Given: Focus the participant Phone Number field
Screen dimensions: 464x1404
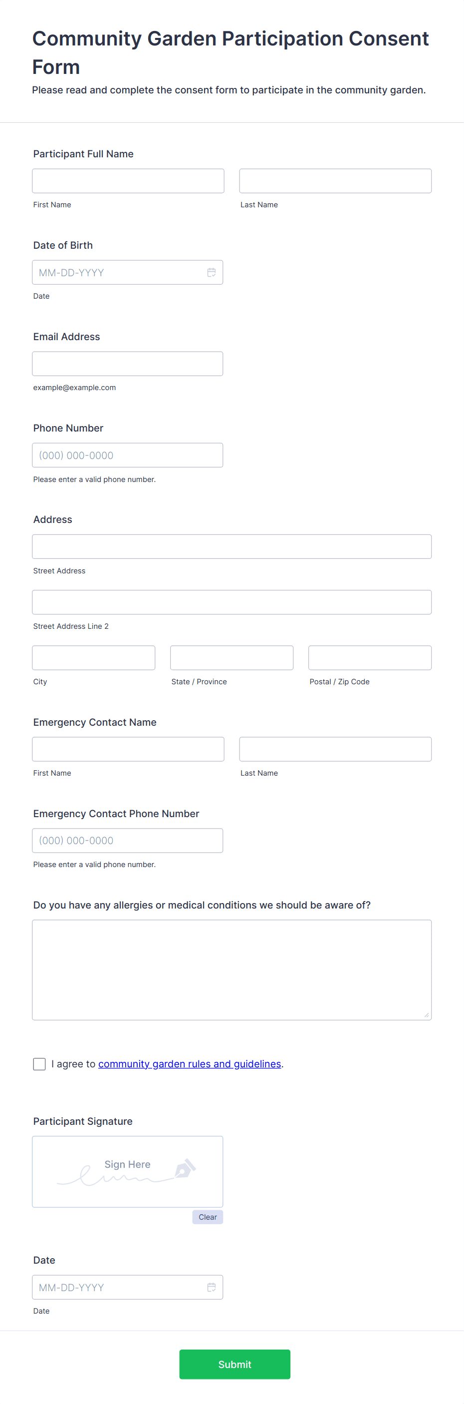Looking at the screenshot, I should tap(127, 455).
